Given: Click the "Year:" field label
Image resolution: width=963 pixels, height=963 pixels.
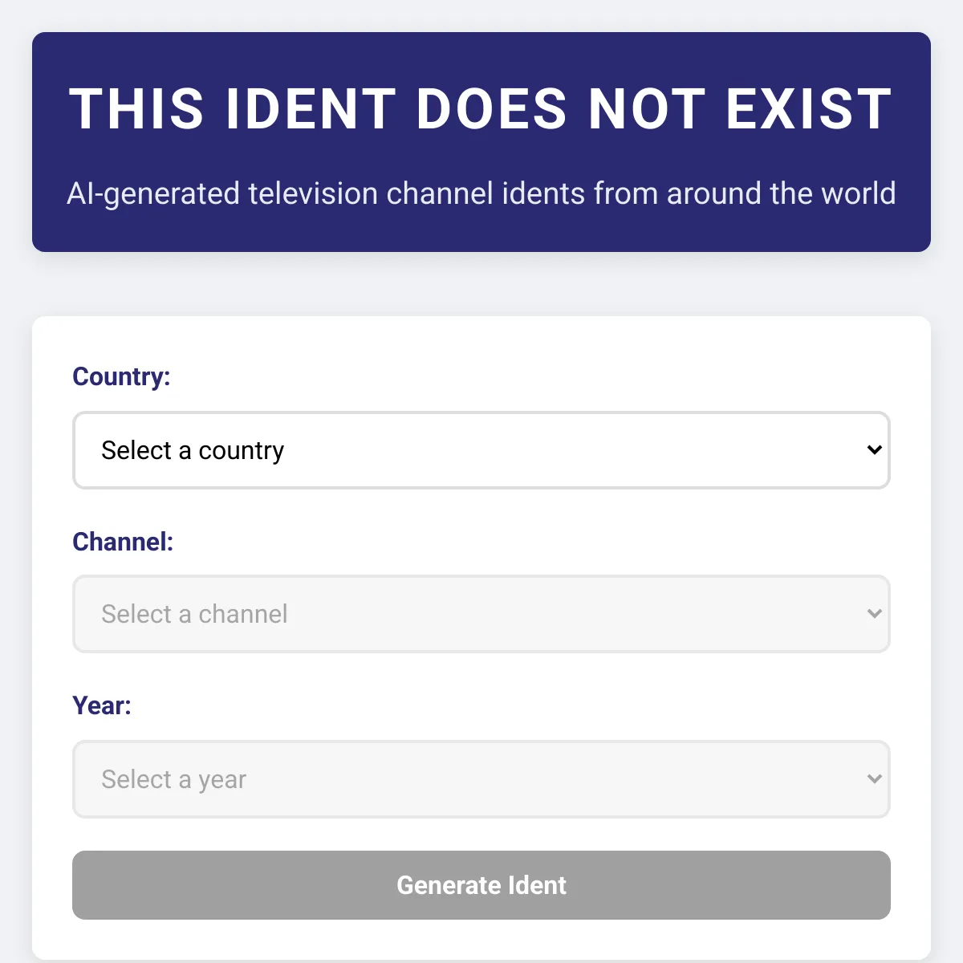Looking at the screenshot, I should click(x=102, y=705).
